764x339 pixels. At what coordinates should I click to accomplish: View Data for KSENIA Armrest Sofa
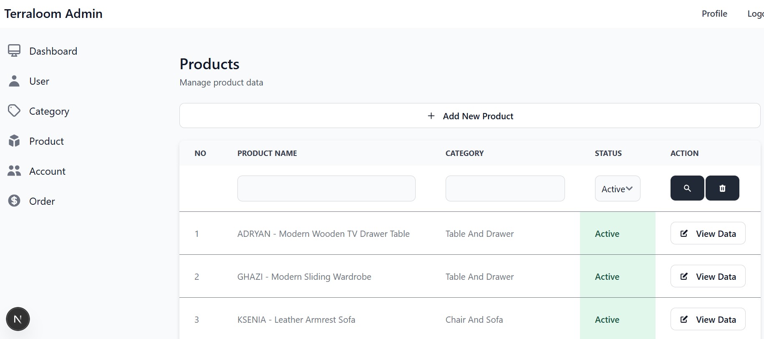[708, 319]
